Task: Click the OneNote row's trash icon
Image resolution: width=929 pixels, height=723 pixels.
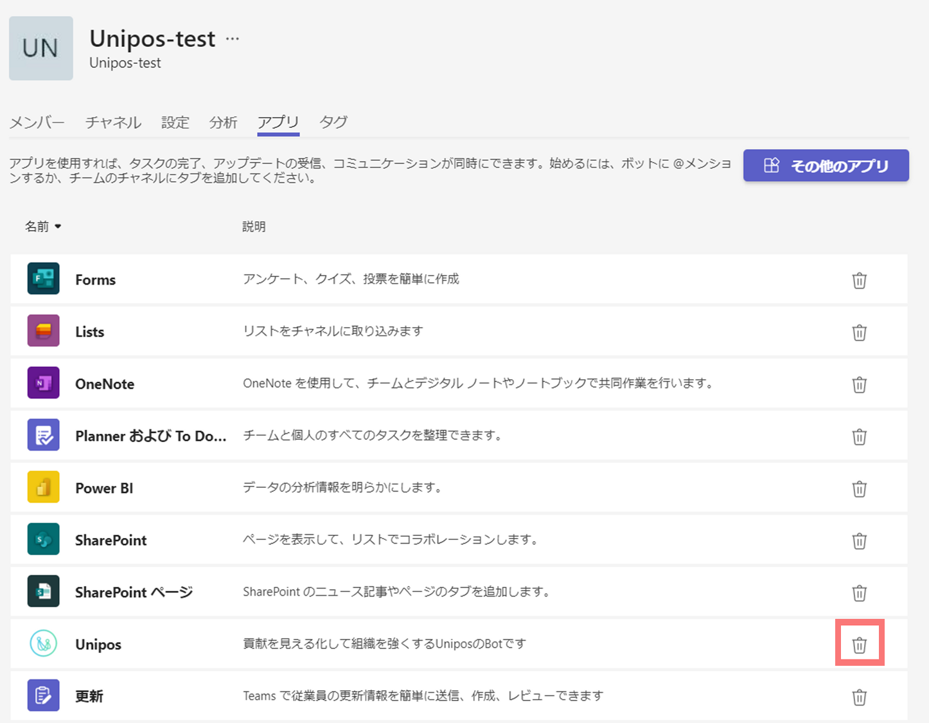Action: 859,384
